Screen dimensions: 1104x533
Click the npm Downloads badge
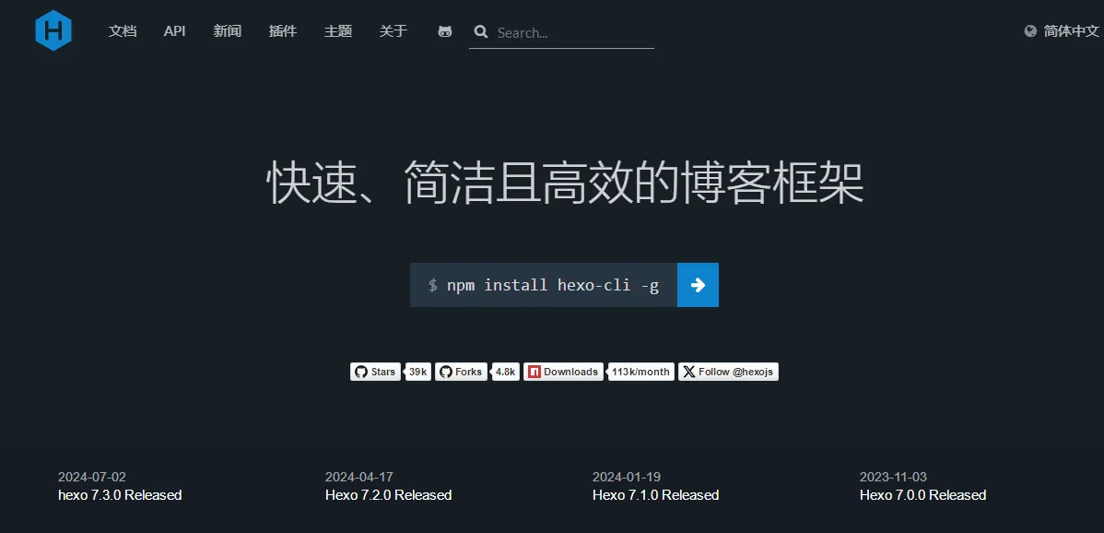pos(563,372)
